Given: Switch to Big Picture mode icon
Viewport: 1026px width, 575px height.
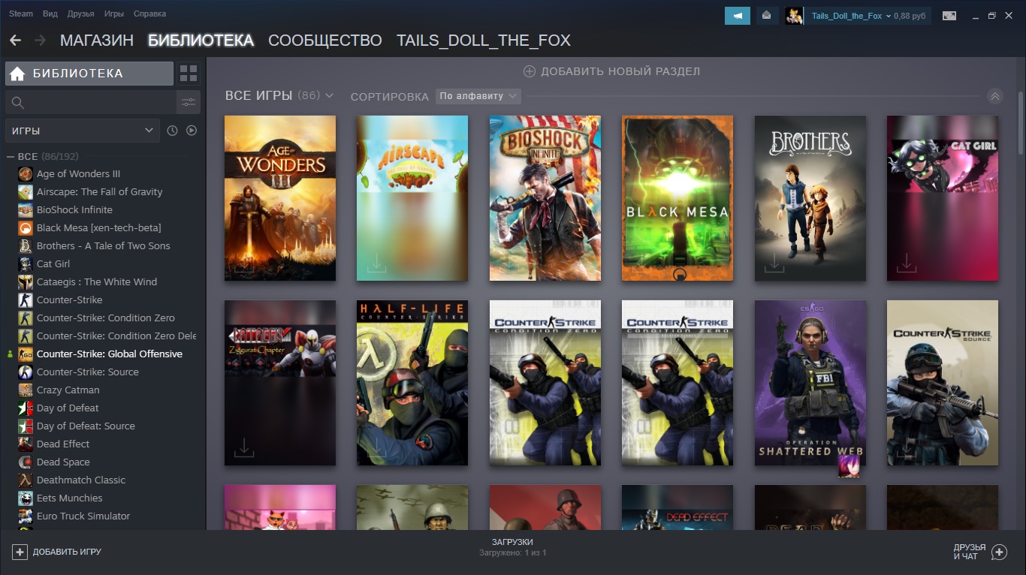Looking at the screenshot, I should [x=949, y=15].
